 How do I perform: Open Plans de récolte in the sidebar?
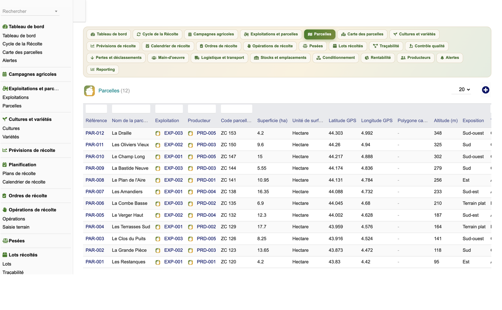tap(19, 173)
